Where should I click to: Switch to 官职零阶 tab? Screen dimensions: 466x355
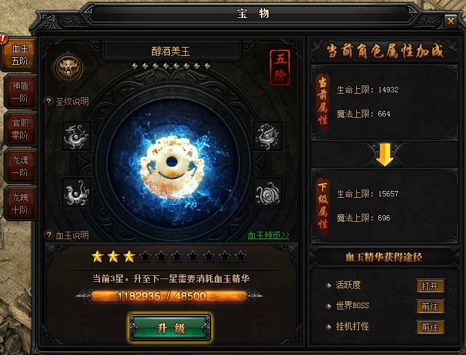coord(20,129)
